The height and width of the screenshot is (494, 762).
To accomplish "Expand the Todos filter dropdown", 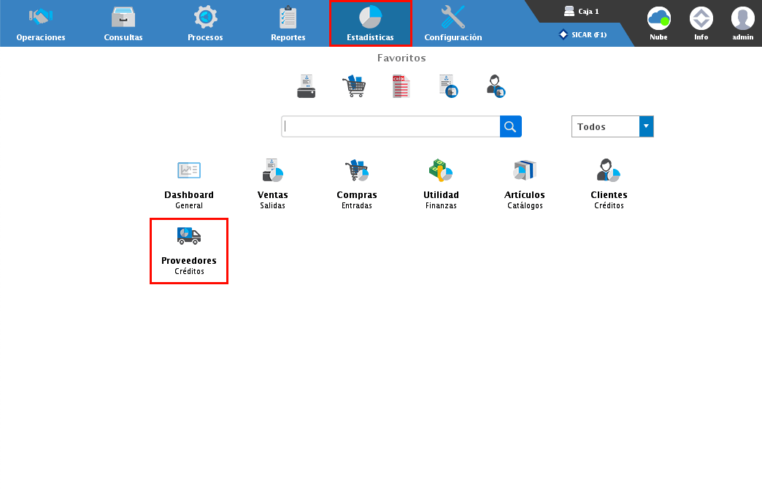I will (646, 126).
